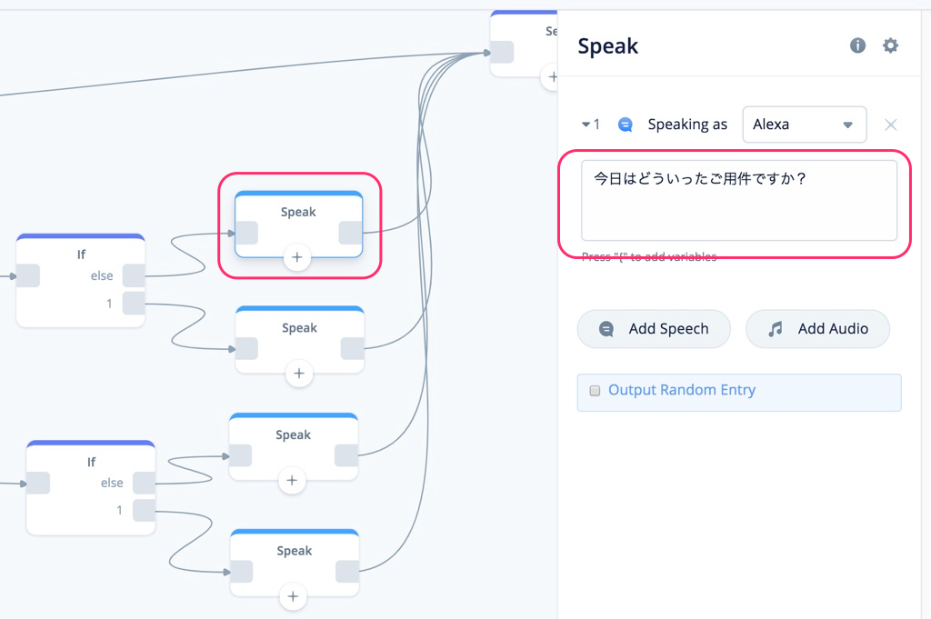Screen dimensions: 931x619
Task: Click the blue speech bubble icon beside Speaking as
Action: (x=625, y=125)
